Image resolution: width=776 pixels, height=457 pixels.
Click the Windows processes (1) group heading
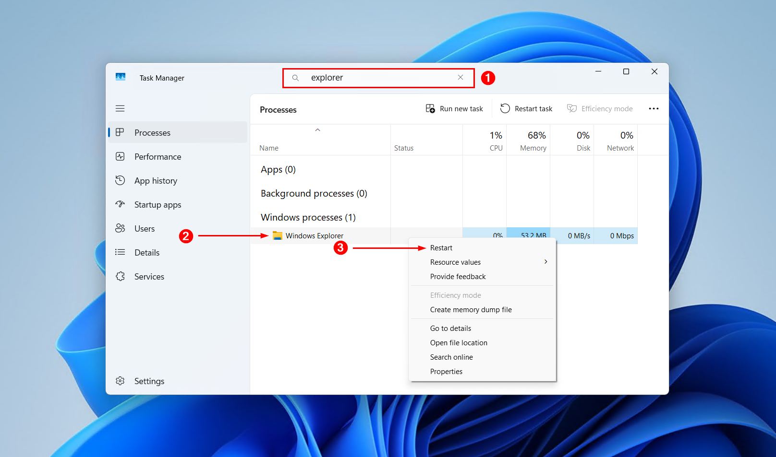(x=308, y=217)
